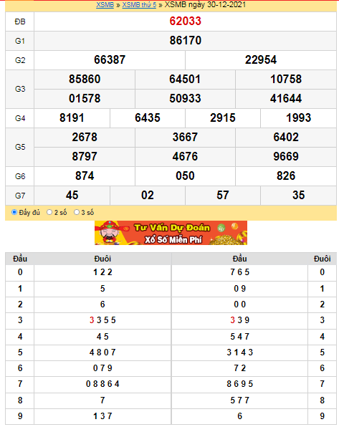Click the G6 result 826
339x427 pixels.
(286, 176)
